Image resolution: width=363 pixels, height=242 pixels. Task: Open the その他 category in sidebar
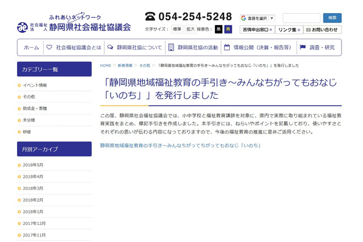(x=29, y=97)
